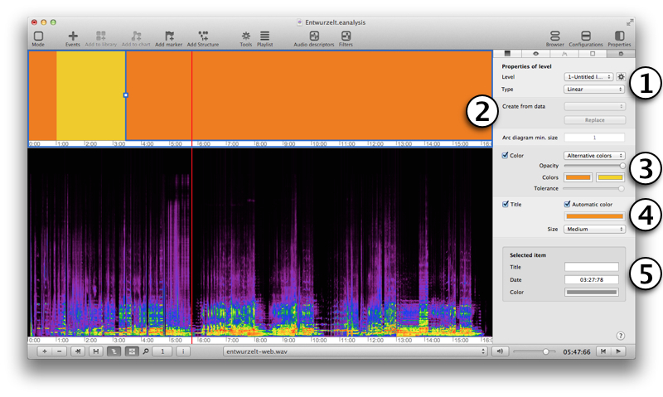Viewport: 663px width, 397px height.
Task: Open the Level dropdown '1-Untitled l...'
Action: click(588, 77)
